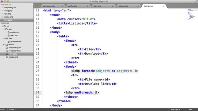
Task: Click the File name table cell text
Action: pos(93,80)
